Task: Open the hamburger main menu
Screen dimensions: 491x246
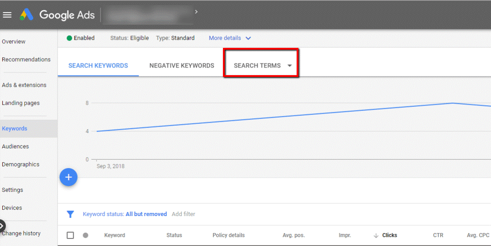Action: [x=7, y=15]
